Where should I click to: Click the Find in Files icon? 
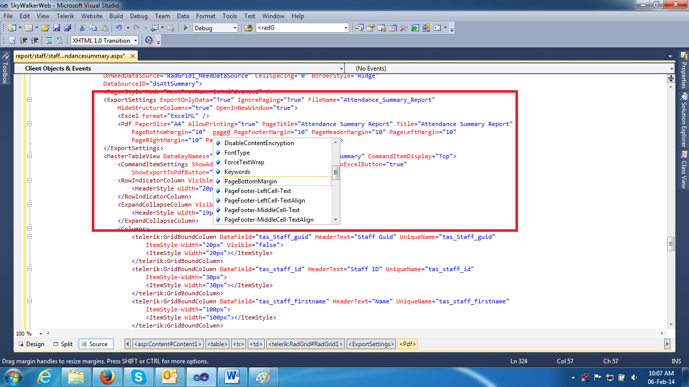click(x=248, y=28)
